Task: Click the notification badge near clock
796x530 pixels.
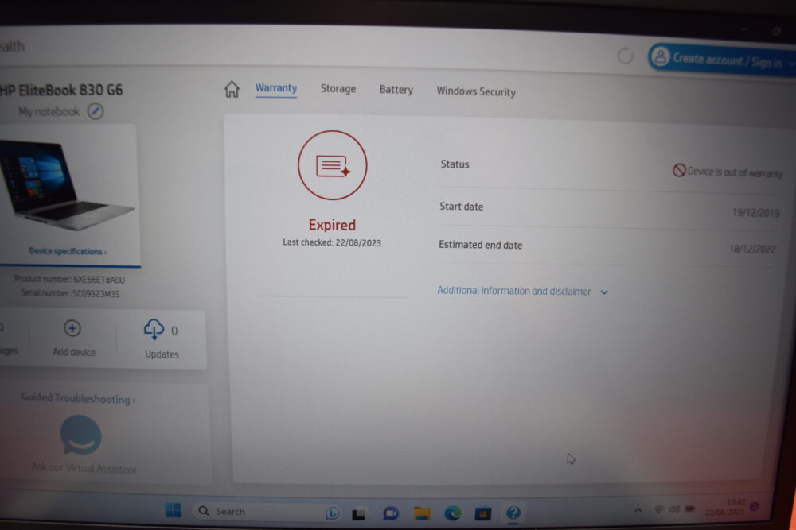Action: pos(755,506)
